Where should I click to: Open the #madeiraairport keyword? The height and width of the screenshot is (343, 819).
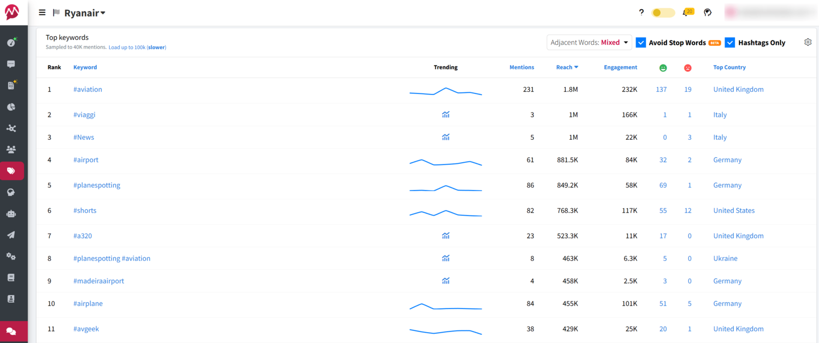click(98, 281)
